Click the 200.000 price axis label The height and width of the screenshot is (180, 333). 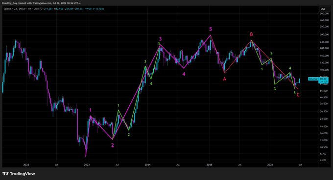tap(324, 48)
